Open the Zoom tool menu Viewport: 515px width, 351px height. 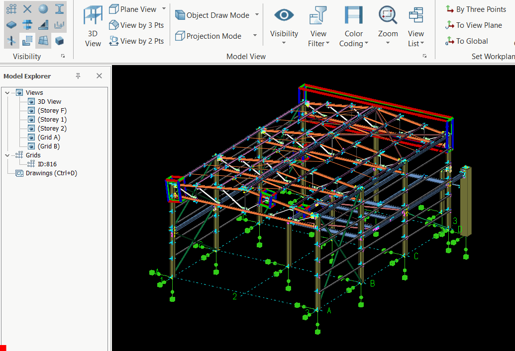(388, 26)
